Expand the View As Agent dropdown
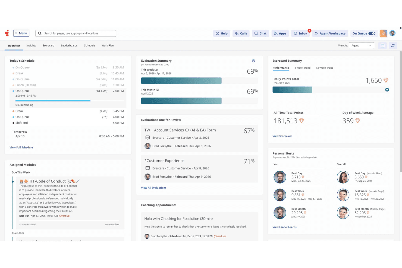This screenshot has height=268, width=402. click(361, 46)
